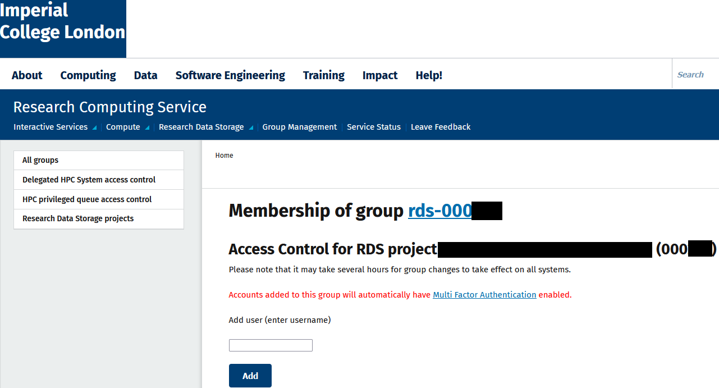The width and height of the screenshot is (719, 388).
Task: Select All groups in sidebar
Action: point(99,160)
